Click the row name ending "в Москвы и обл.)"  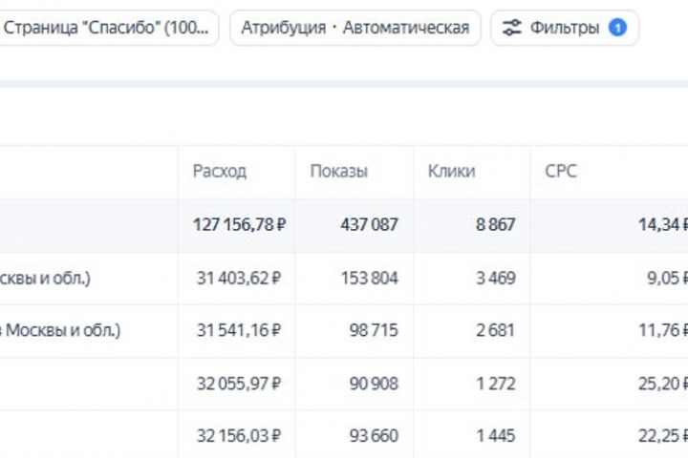point(61,331)
